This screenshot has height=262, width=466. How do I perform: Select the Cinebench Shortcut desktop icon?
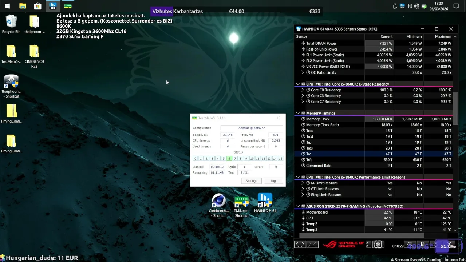pos(219,206)
